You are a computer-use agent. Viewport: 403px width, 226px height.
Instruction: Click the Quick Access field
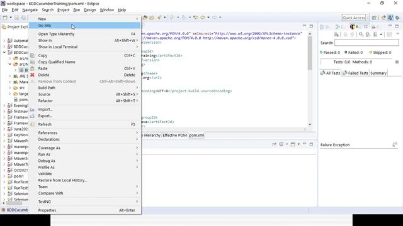pos(354,18)
